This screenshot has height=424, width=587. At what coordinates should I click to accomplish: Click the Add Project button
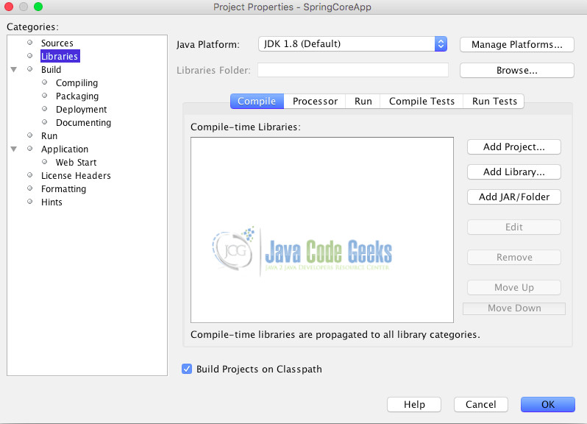click(x=514, y=146)
